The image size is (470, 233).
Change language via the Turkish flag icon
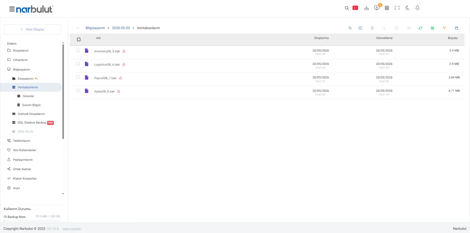tap(355, 8)
